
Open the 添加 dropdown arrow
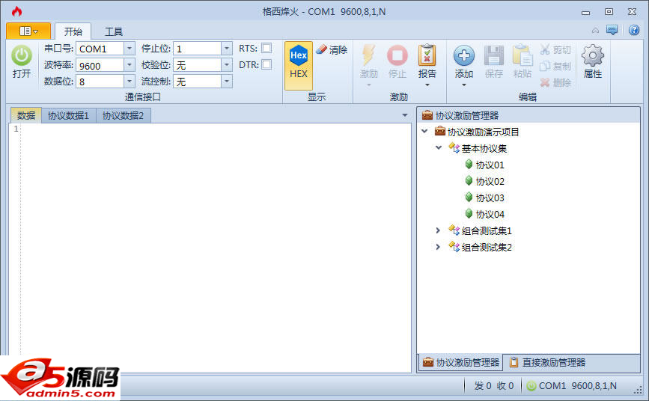[x=464, y=85]
